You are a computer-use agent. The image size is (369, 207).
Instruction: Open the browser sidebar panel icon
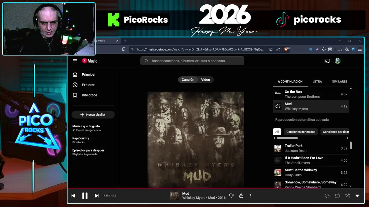click(x=330, y=49)
